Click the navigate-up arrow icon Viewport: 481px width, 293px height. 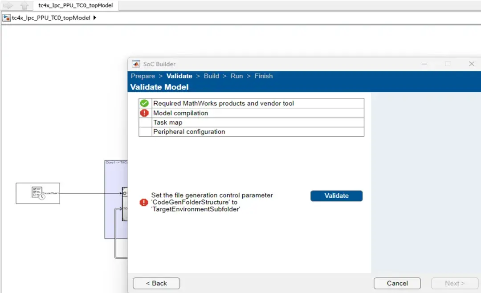point(24,6)
